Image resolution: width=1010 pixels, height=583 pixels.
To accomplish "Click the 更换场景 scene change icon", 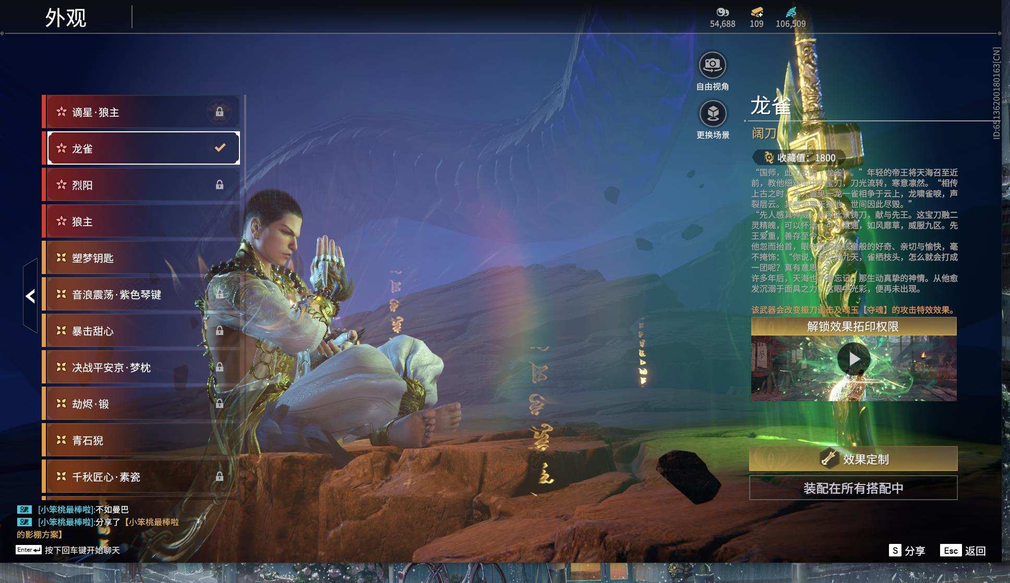I will coord(713,114).
